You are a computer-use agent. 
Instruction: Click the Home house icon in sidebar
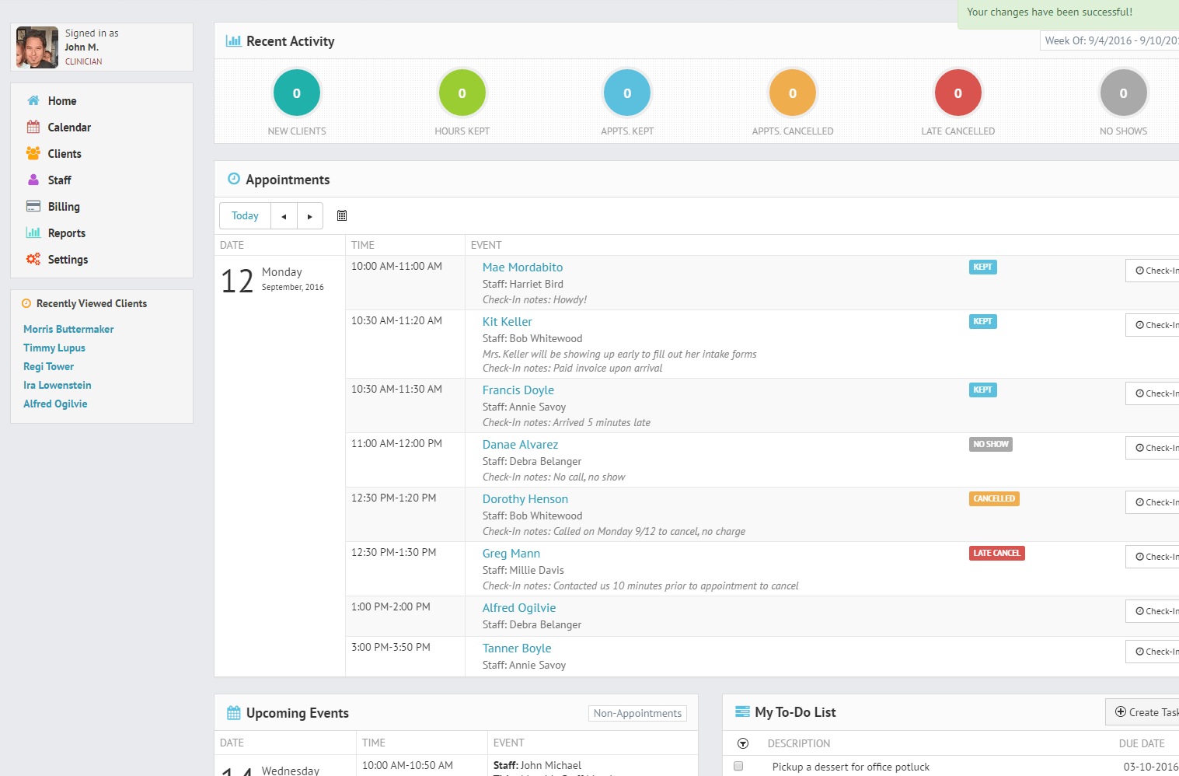[33, 100]
